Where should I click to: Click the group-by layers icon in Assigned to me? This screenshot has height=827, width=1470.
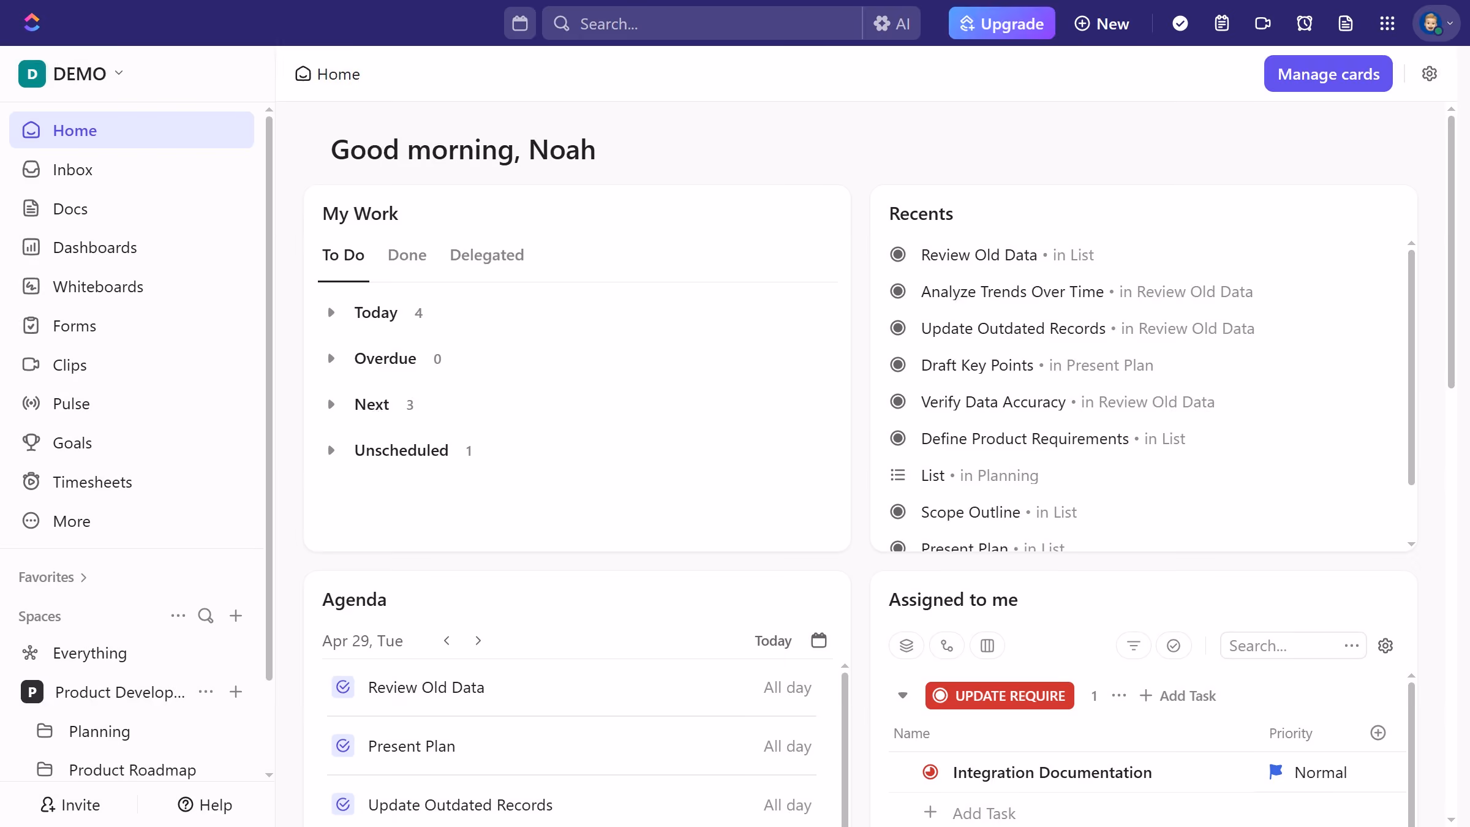click(907, 646)
